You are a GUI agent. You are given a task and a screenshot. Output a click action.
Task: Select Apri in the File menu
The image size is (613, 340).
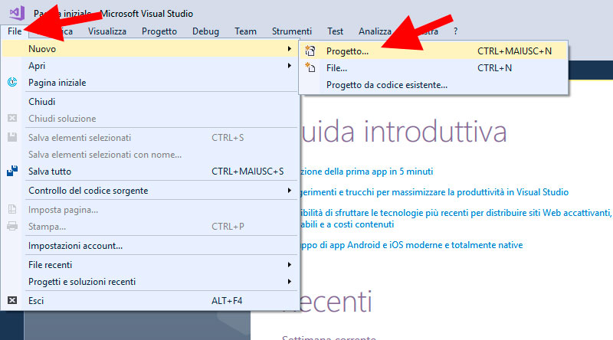pyautogui.click(x=150, y=66)
